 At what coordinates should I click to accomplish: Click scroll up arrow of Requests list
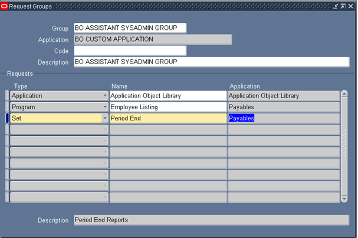[344, 94]
